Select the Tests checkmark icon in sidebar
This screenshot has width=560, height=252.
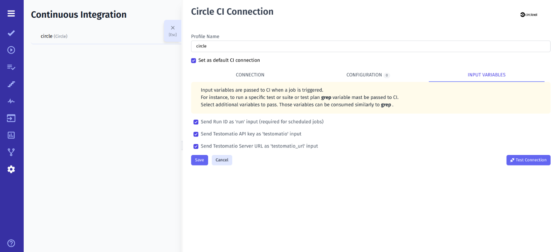point(11,33)
